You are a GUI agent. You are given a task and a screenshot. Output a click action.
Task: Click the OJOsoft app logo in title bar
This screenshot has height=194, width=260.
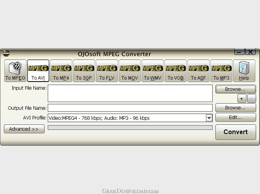[6, 53]
